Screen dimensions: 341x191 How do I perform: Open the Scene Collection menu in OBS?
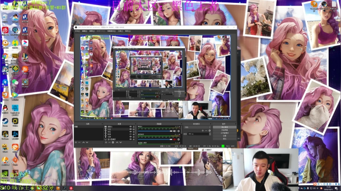(112, 31)
